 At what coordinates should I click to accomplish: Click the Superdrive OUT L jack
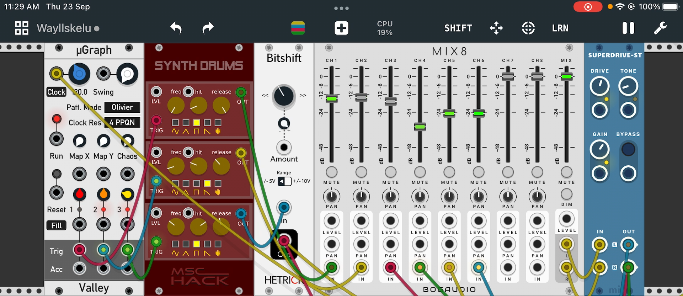click(x=628, y=245)
